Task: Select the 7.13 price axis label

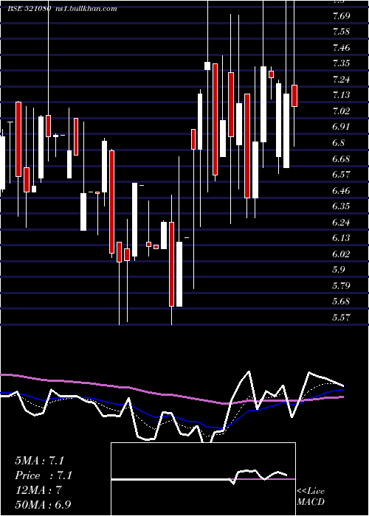Action: [x=341, y=95]
